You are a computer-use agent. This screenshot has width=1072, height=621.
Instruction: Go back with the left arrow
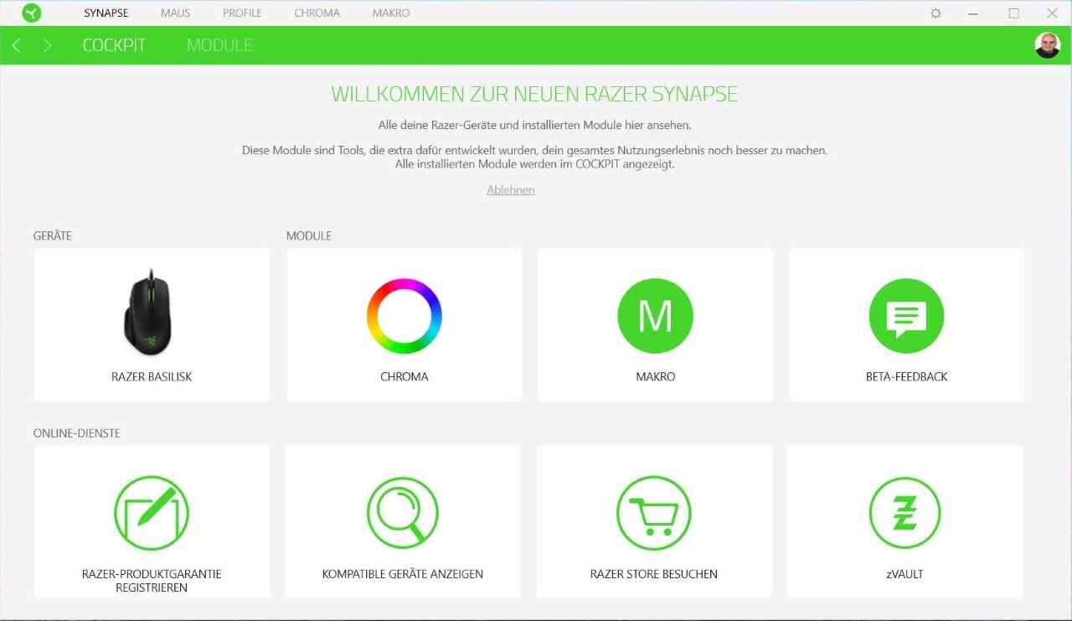click(16, 45)
